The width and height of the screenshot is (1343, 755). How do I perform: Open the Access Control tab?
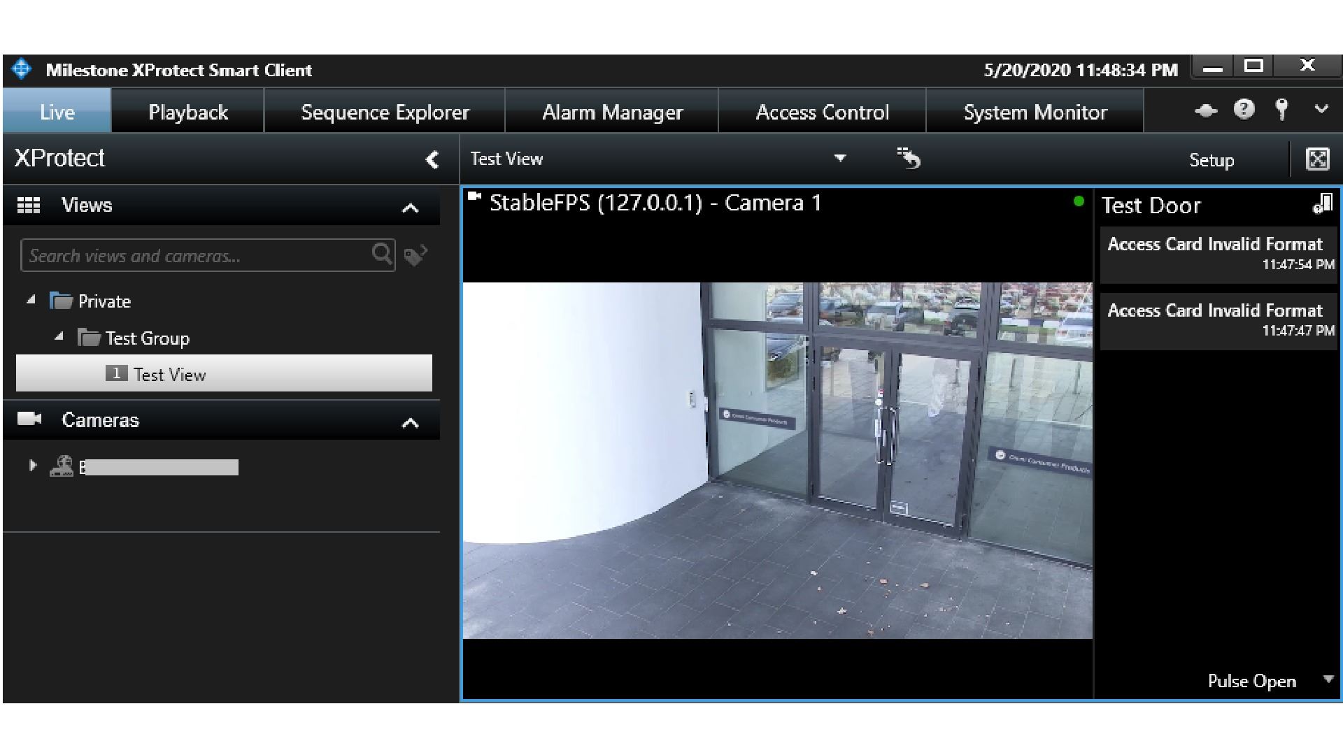click(822, 112)
